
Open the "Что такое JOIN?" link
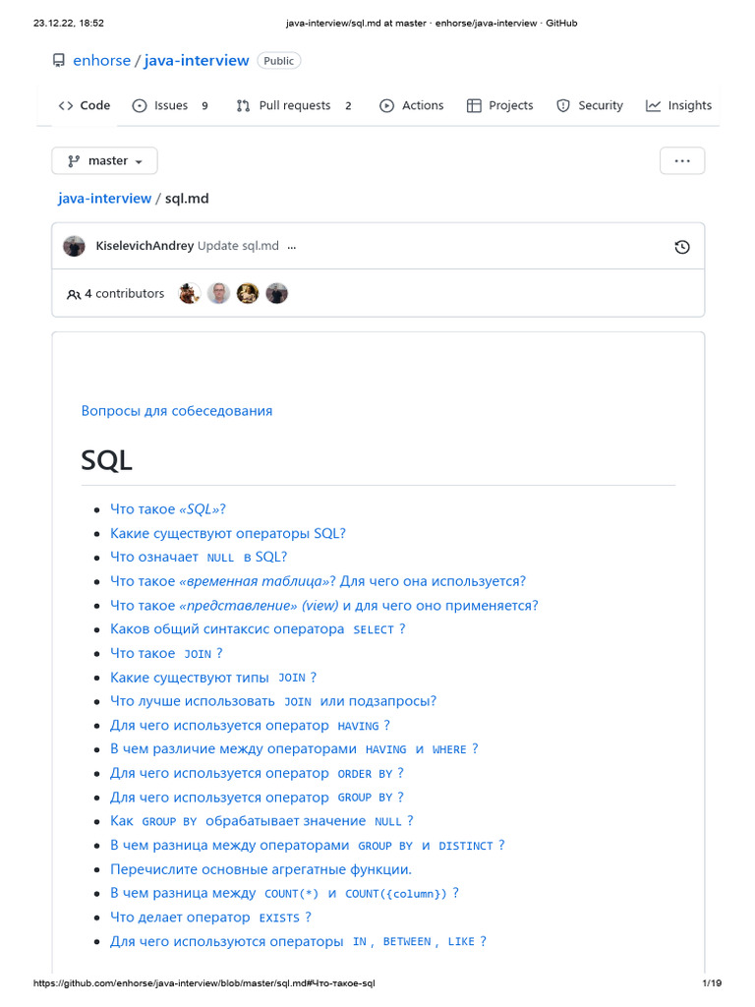[x=166, y=653]
